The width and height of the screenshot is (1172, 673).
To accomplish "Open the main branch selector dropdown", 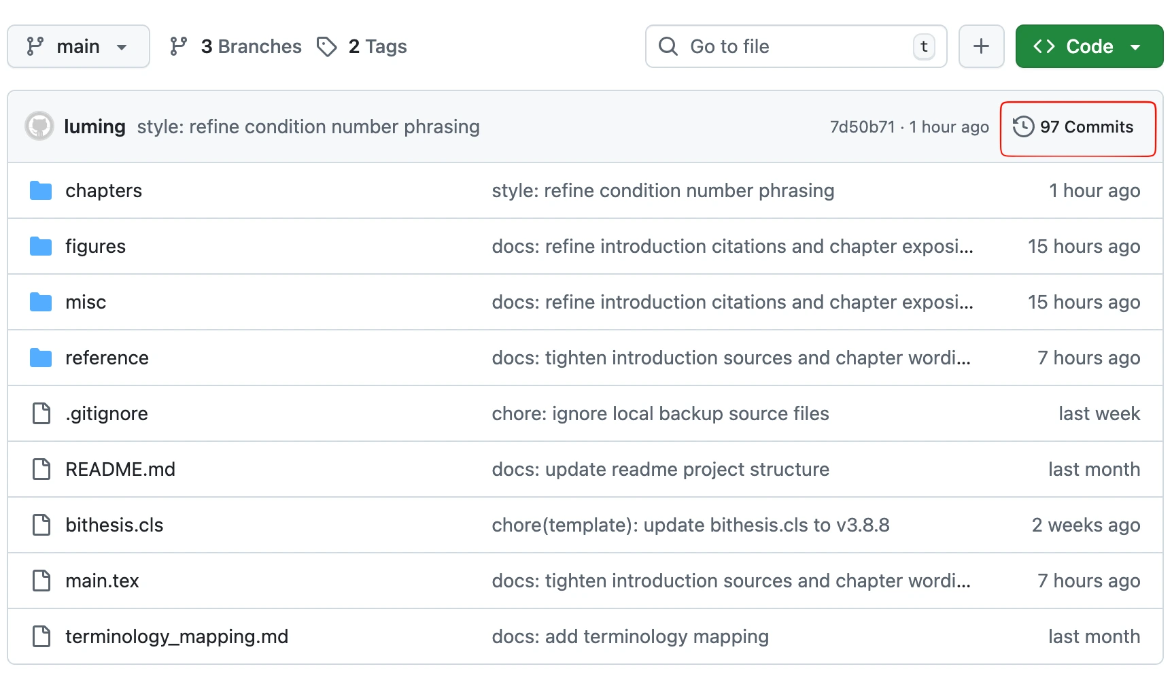I will click(x=78, y=46).
